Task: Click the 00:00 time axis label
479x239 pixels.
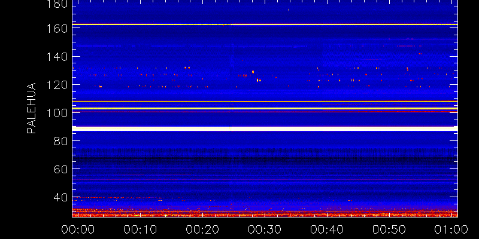Action: click(x=78, y=229)
